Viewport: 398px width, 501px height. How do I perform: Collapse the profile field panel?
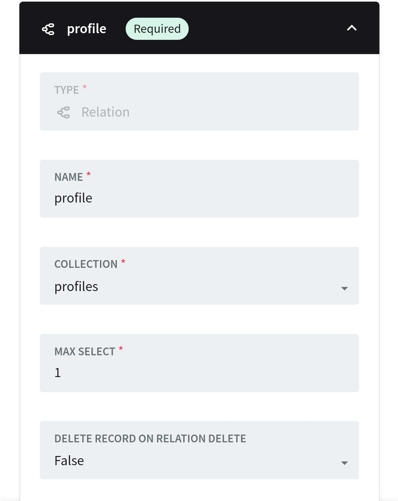pyautogui.click(x=352, y=28)
